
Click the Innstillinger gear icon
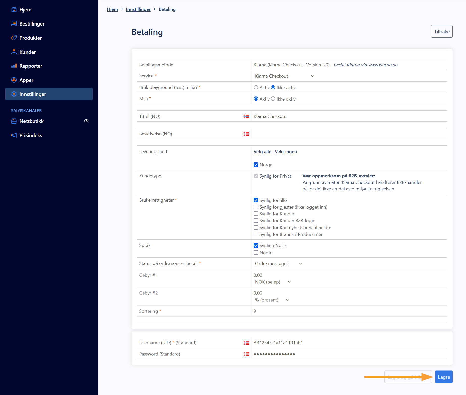[14, 94]
